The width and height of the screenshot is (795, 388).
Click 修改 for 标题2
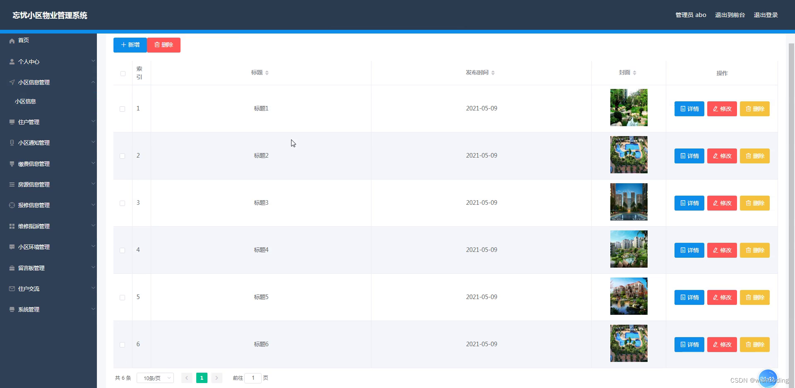pos(722,156)
